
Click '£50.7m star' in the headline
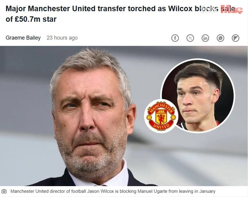pos(36,19)
